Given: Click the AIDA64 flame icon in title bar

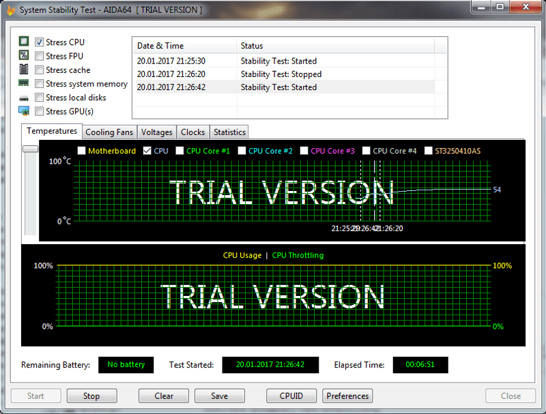Looking at the screenshot, I should pos(10,10).
